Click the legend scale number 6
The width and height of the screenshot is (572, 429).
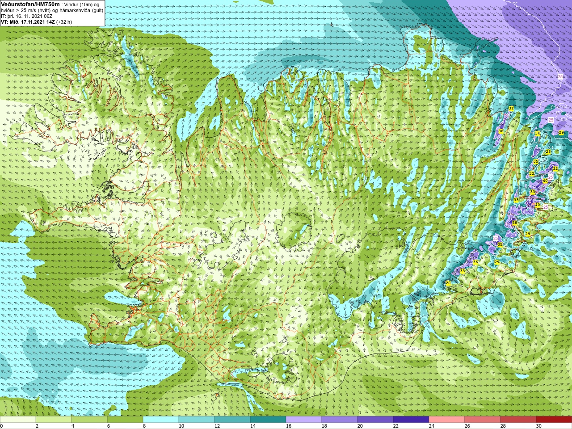(108, 426)
